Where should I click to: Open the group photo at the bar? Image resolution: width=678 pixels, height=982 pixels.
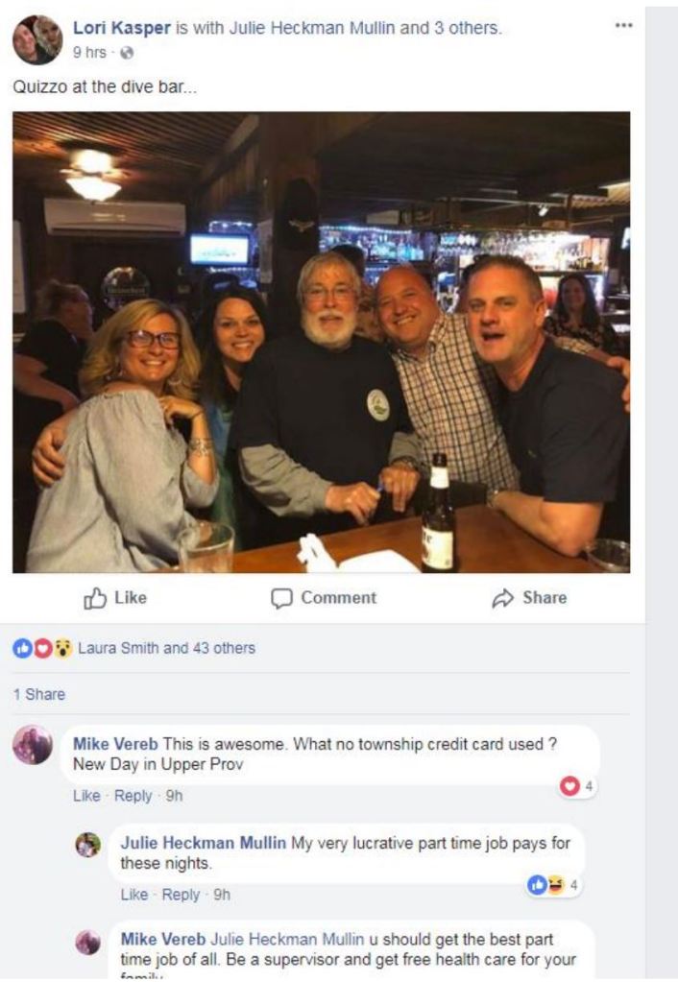[x=321, y=342]
